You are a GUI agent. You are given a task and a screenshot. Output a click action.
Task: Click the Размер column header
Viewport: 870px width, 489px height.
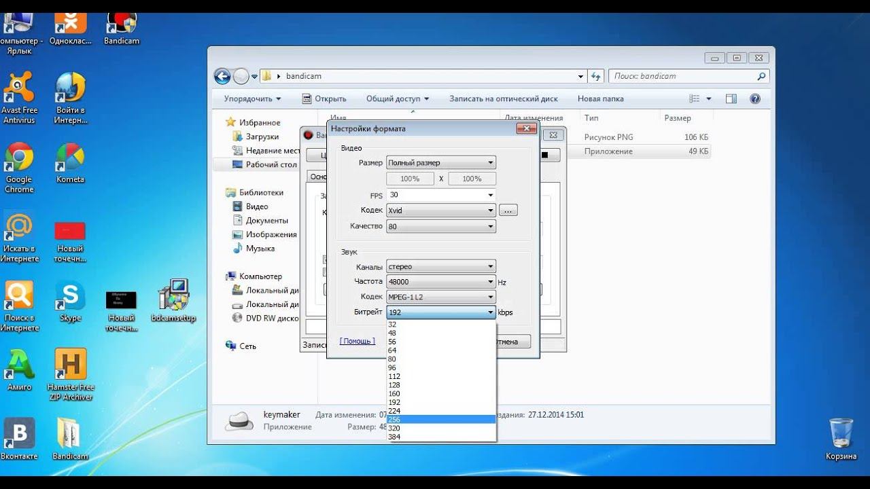678,117
